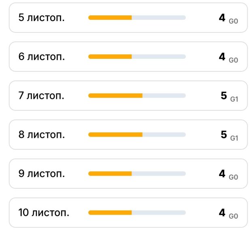The width and height of the screenshot is (251, 234).
Task: Select the 6 листоп. date label
Action: click(41, 57)
